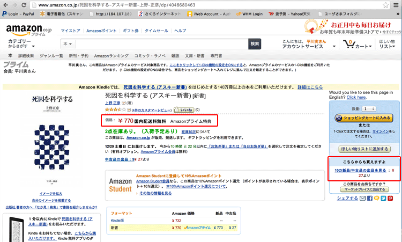
Task: Click inside the Amazon search text field
Action: click(x=161, y=43)
